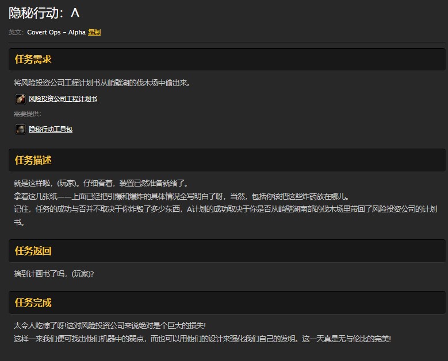Viewport: 448px width, 361px height.
Task: Click the 风险投资公司工程计划书 item icon
Action: pos(20,99)
